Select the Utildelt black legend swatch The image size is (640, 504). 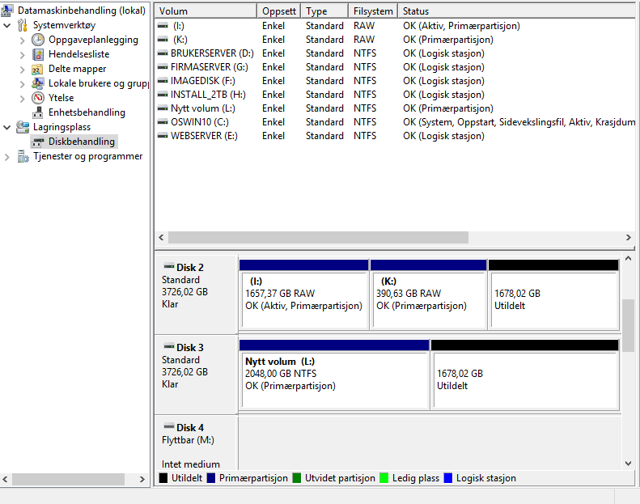click(x=163, y=478)
